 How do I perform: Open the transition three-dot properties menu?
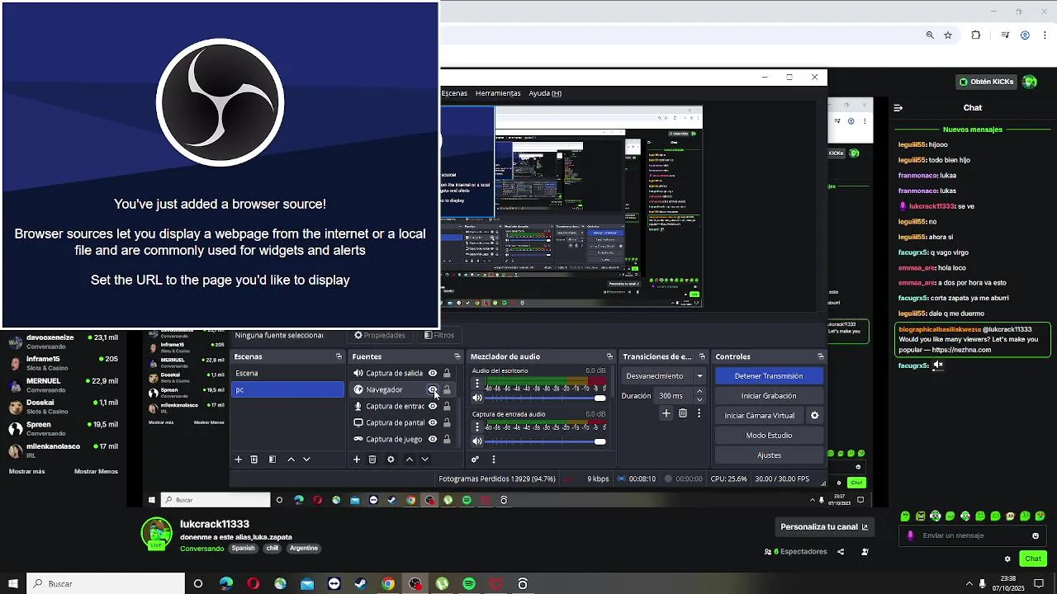[x=699, y=413]
